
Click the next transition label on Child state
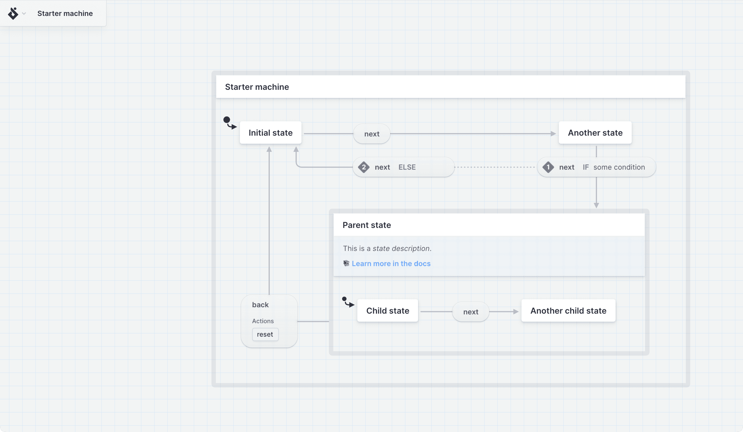point(470,311)
